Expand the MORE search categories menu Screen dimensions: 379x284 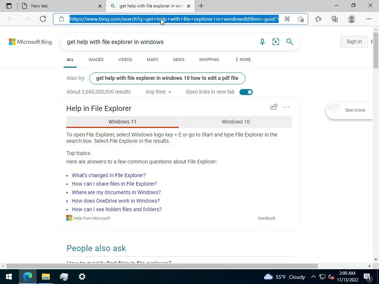pos(243,60)
